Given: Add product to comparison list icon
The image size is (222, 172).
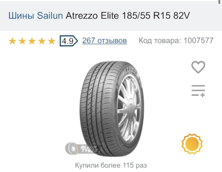Looking at the screenshot, I should (198, 91).
